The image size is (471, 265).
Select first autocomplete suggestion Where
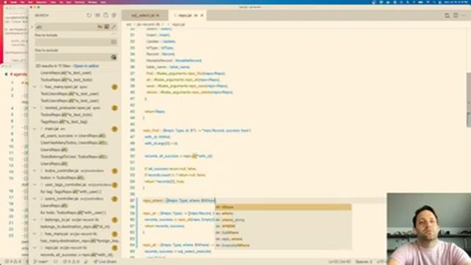click(x=283, y=207)
